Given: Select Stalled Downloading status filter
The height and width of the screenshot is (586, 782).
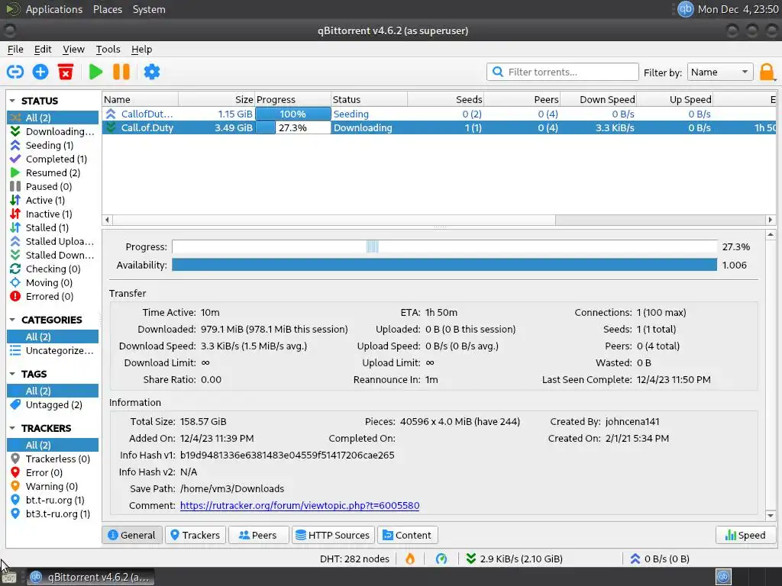Looking at the screenshot, I should (x=53, y=255).
